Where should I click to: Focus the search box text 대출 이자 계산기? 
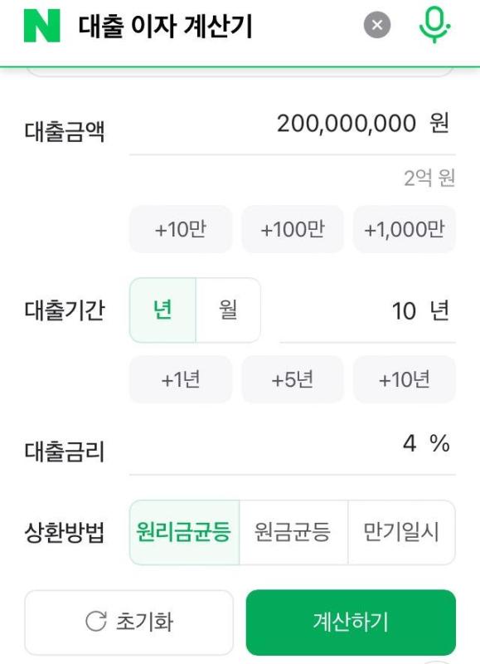[165, 27]
